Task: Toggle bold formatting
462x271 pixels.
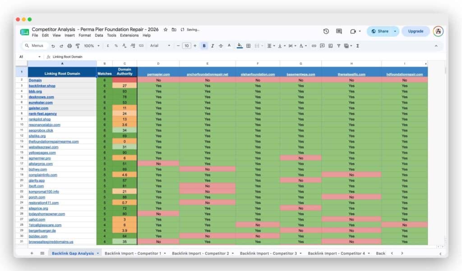Action: pyautogui.click(x=204, y=46)
